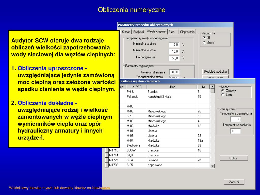Click the M-06 cell
Viewport: 260px width, 195px height.
click(x=136, y=136)
